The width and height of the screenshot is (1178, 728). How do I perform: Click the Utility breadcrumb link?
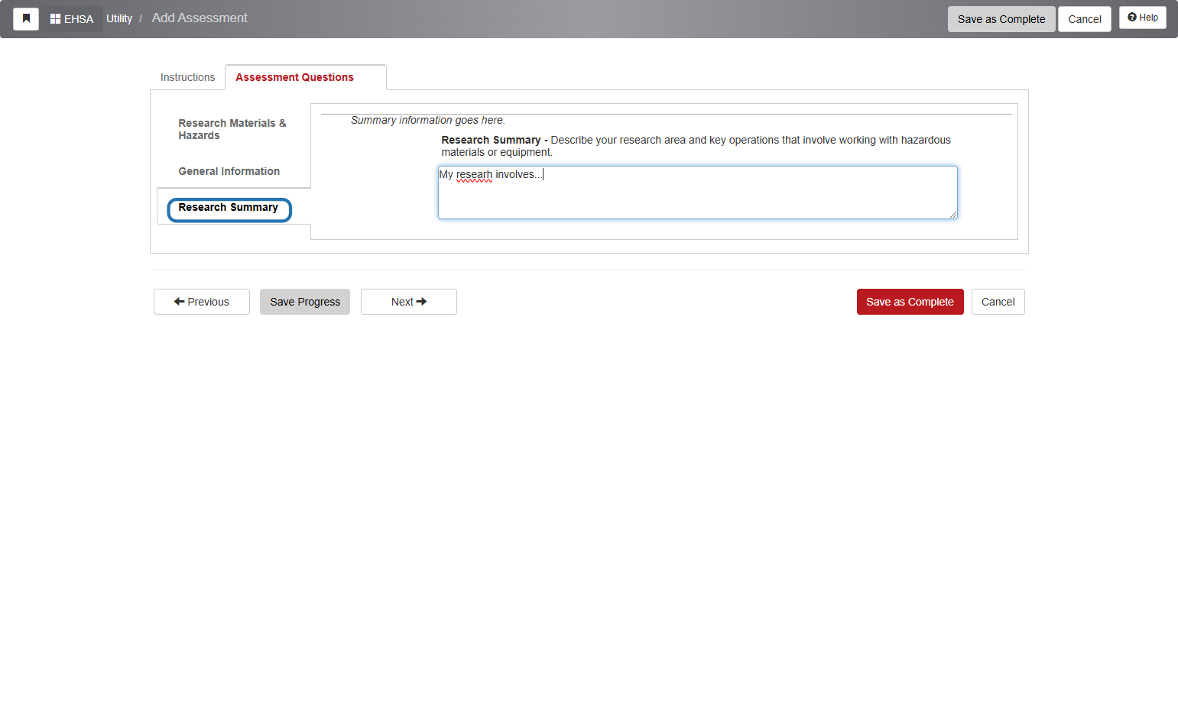pos(119,18)
